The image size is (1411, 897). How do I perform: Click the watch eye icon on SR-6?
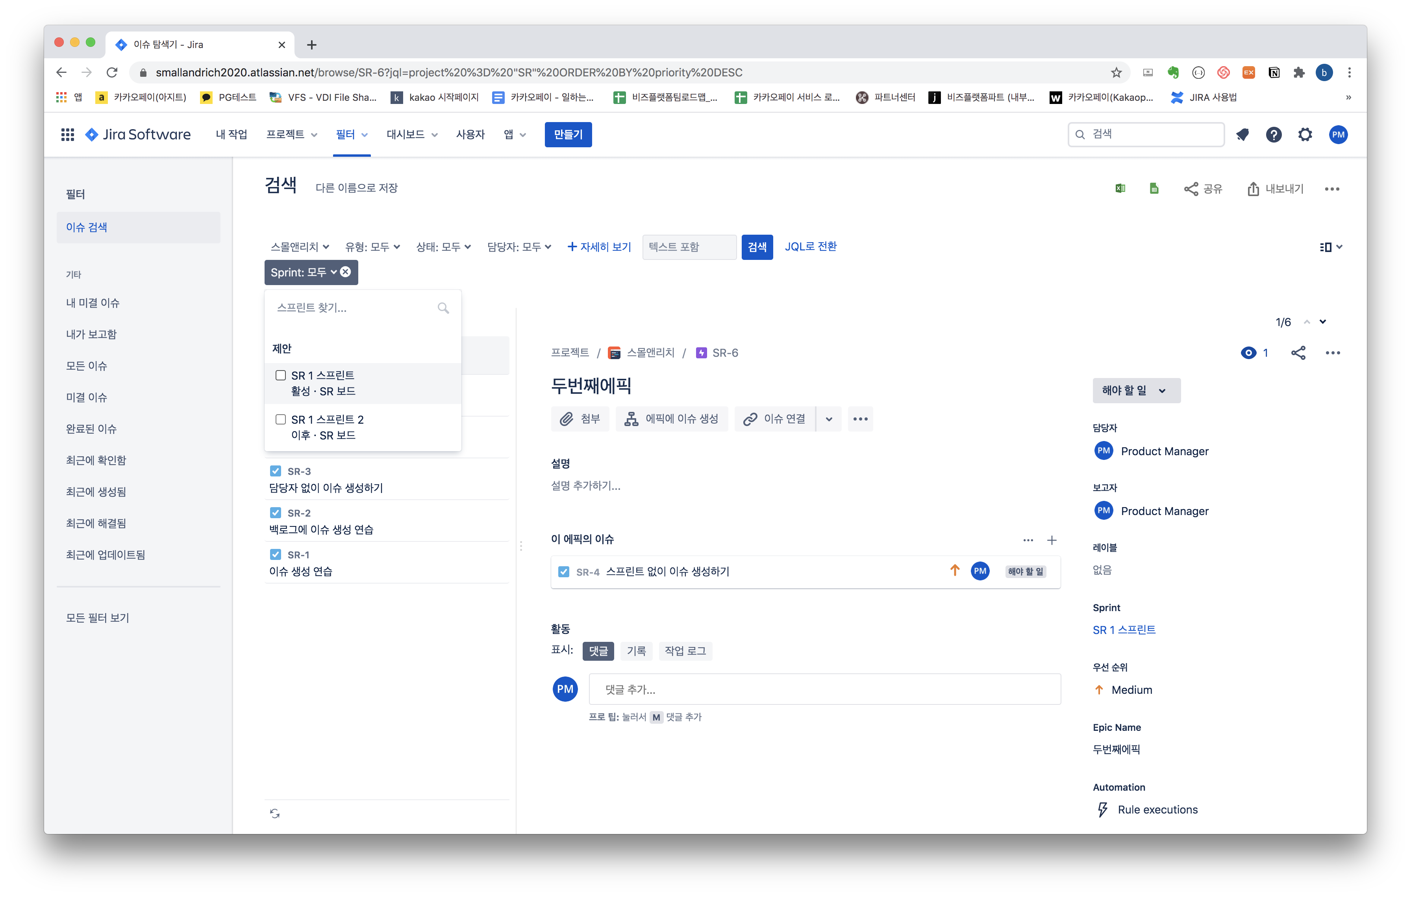pyautogui.click(x=1248, y=353)
